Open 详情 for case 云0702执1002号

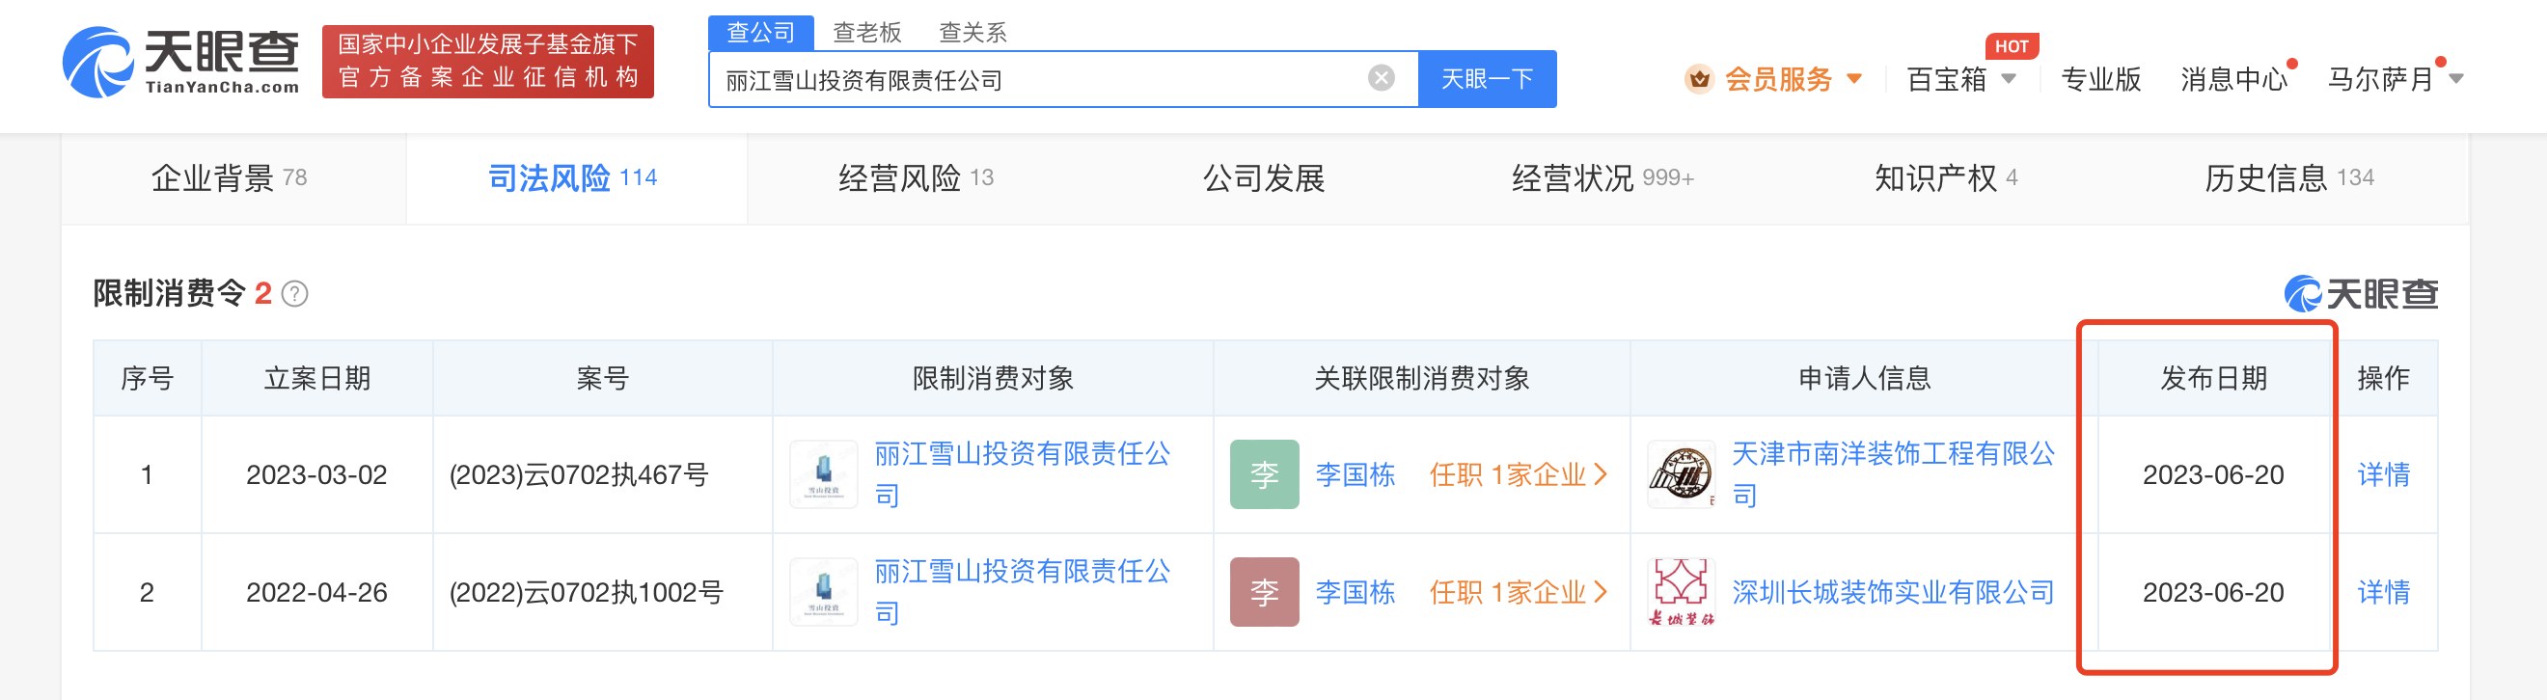(x=2383, y=592)
